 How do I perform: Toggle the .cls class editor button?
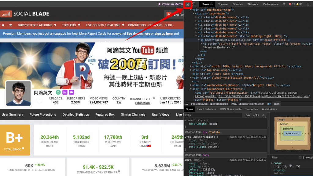(x=256, y=115)
